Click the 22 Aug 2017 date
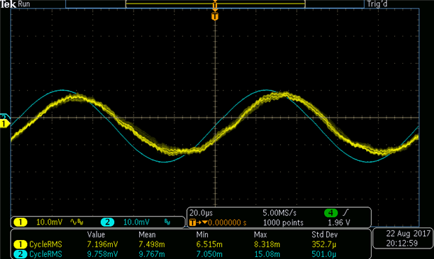The image size is (434, 259). pyautogui.click(x=408, y=234)
